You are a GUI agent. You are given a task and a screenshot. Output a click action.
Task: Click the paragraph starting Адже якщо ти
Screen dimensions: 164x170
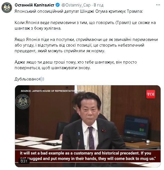click(x=76, y=65)
